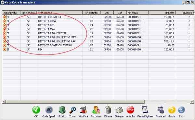Sort by Cab column header
Screen dimensions: 195x120
[x=120, y=13]
